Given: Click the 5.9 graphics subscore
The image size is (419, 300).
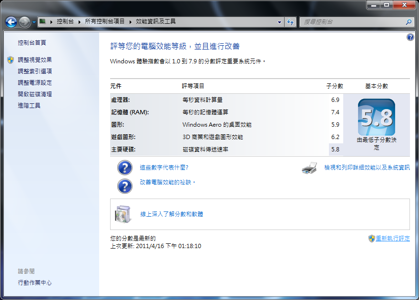Looking at the screenshot, I should pyautogui.click(x=335, y=125).
